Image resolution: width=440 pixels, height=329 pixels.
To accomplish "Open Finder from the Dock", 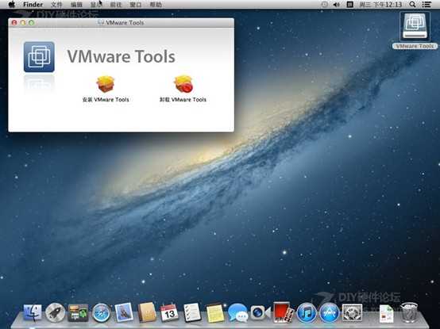I will (33, 313).
